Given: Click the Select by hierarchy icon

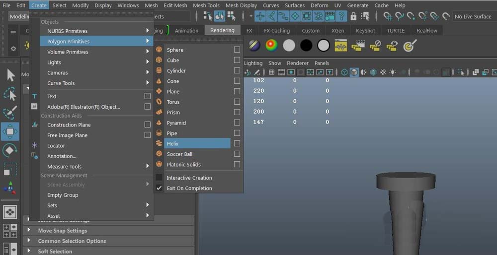Looking at the screenshot, I should (208, 16).
